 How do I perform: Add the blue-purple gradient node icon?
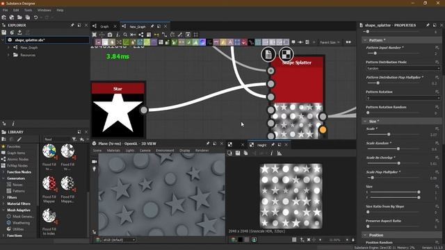(x=202, y=42)
